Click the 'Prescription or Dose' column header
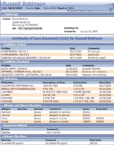 (54, 82)
